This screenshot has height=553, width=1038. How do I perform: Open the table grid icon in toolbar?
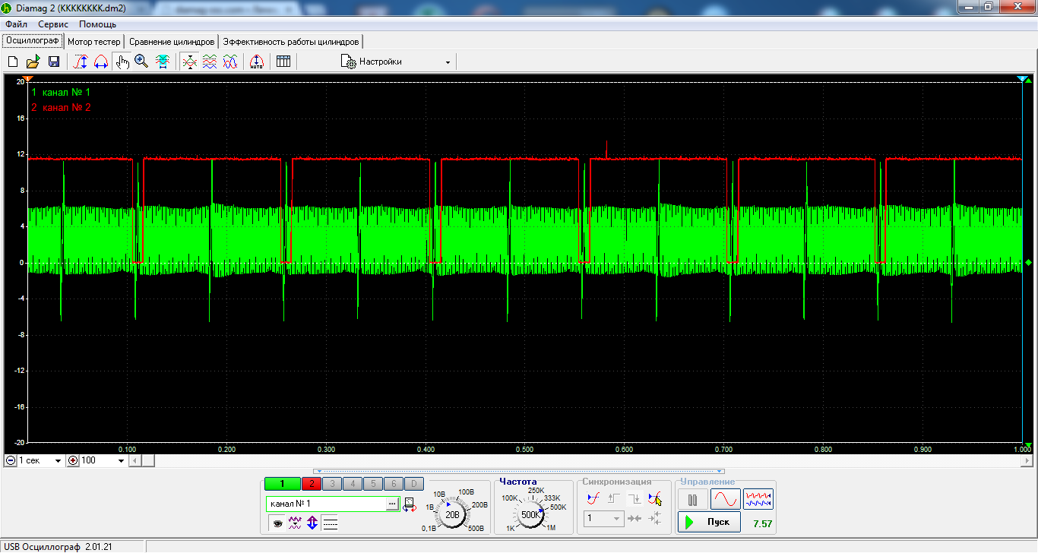click(x=283, y=62)
